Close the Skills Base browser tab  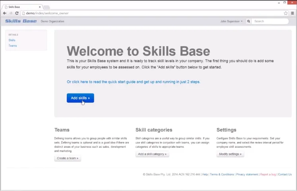40,7
